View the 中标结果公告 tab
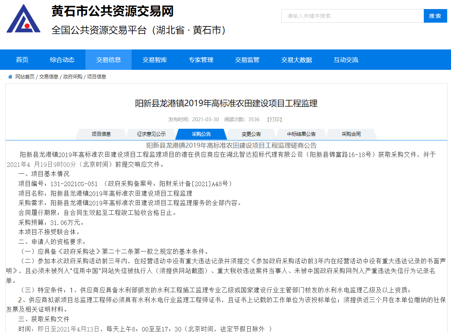 301,134
